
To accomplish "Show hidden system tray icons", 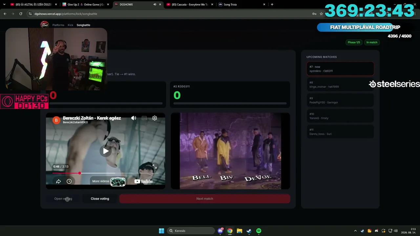I will tap(355, 231).
